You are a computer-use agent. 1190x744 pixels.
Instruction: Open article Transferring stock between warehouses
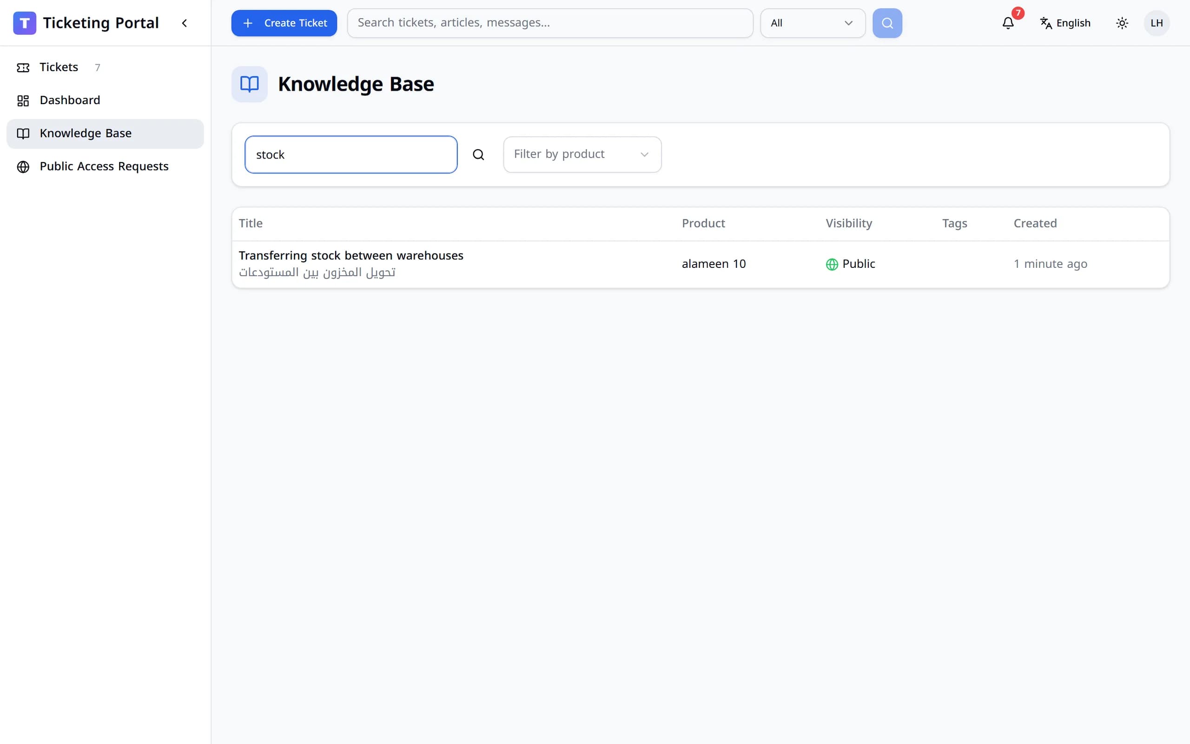351,255
